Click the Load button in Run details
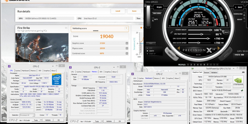Screen dimensions: 248x124 (x=118, y=11)
